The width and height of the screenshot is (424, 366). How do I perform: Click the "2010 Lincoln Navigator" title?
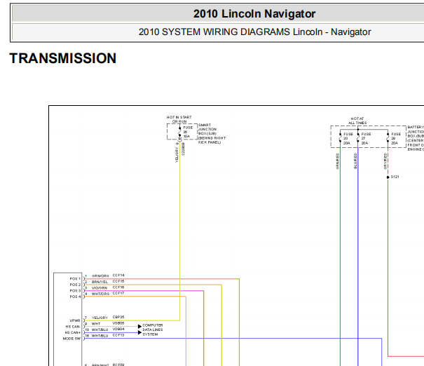[254, 14]
